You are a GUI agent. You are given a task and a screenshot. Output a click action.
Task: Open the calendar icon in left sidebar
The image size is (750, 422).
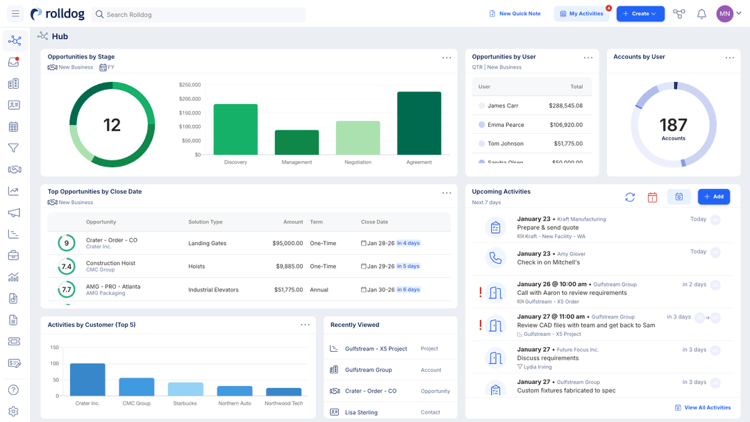[13, 126]
